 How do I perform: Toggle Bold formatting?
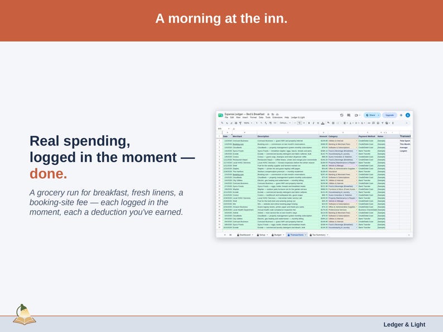[309, 123]
